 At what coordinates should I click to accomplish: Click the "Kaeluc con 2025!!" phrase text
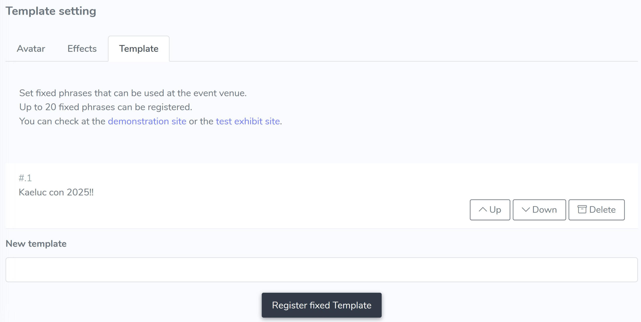pyautogui.click(x=56, y=192)
